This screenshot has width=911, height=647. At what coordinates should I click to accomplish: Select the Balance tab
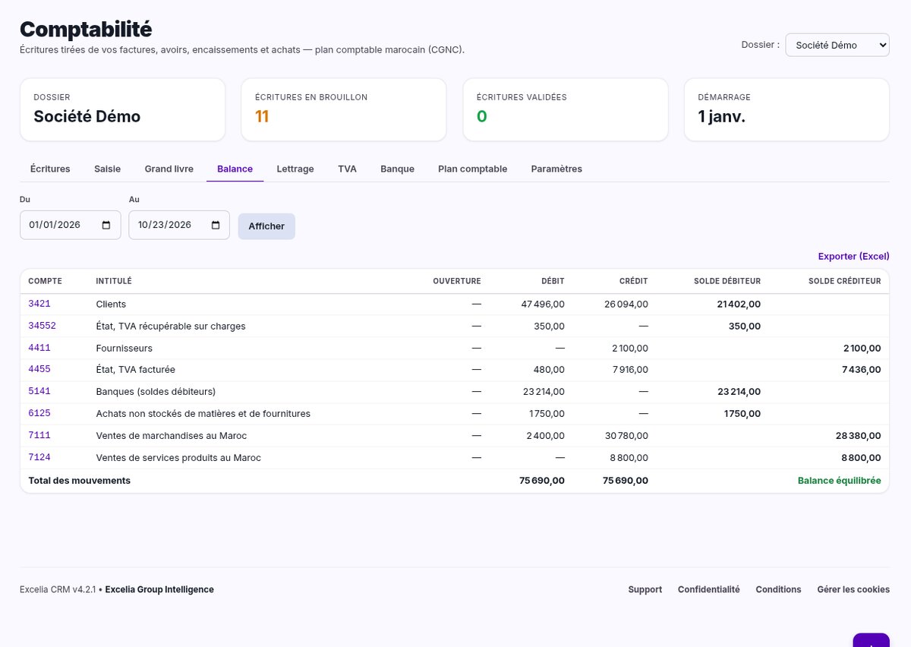[235, 169]
